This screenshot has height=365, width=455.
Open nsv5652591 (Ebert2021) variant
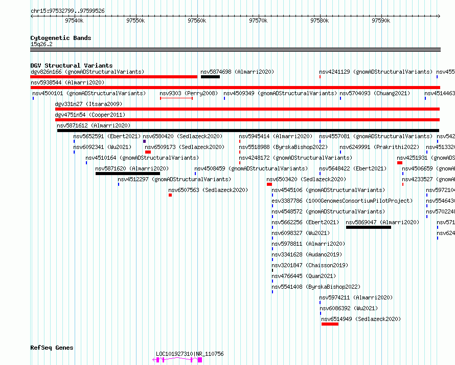[107, 136]
